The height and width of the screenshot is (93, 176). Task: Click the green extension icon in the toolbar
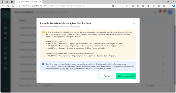tap(138, 6)
